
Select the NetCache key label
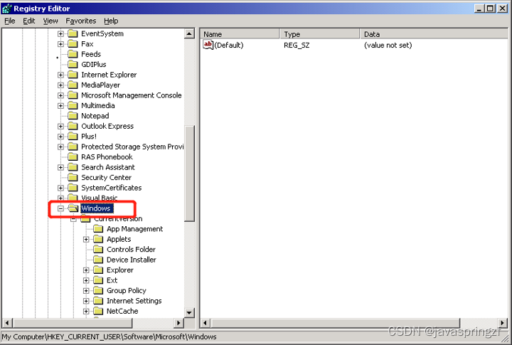pyautogui.click(x=122, y=311)
